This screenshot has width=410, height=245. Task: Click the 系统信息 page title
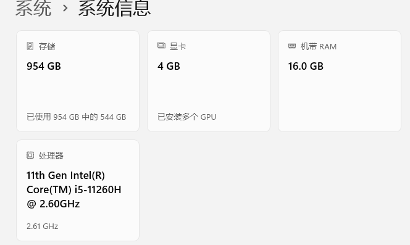point(114,9)
